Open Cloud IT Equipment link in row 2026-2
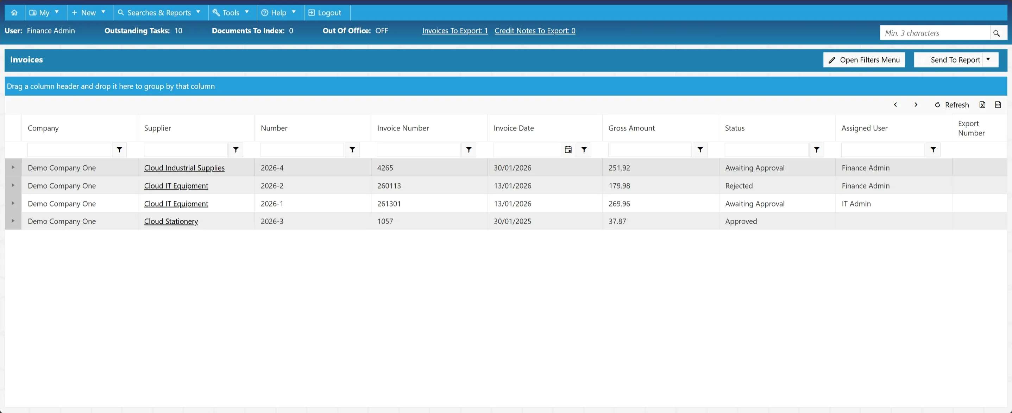The image size is (1012, 413). tap(176, 186)
